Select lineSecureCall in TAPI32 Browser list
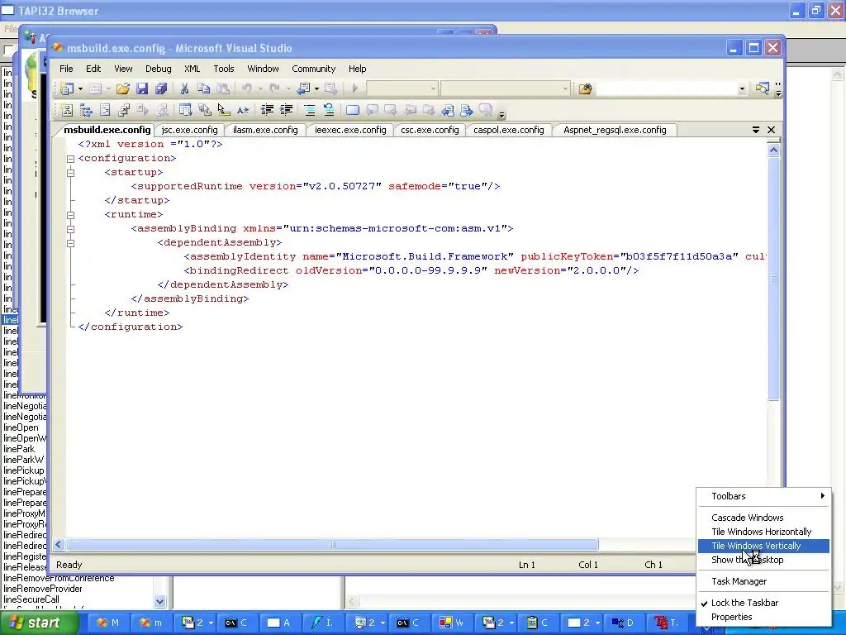 [x=31, y=599]
